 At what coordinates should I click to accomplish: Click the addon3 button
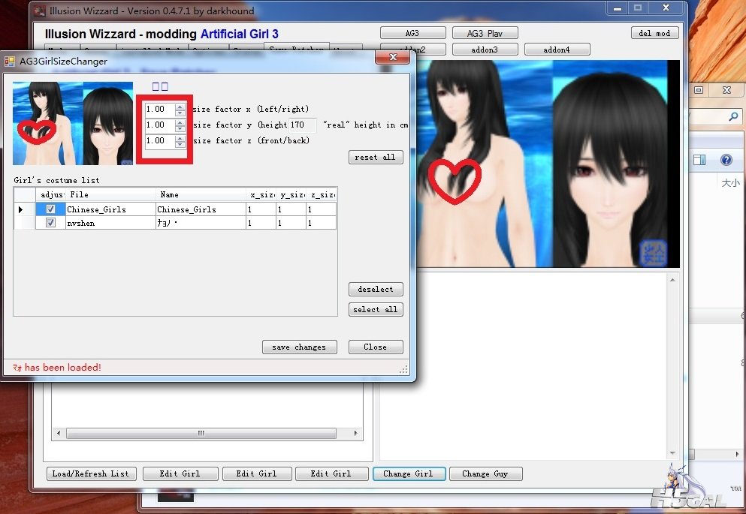(485, 50)
